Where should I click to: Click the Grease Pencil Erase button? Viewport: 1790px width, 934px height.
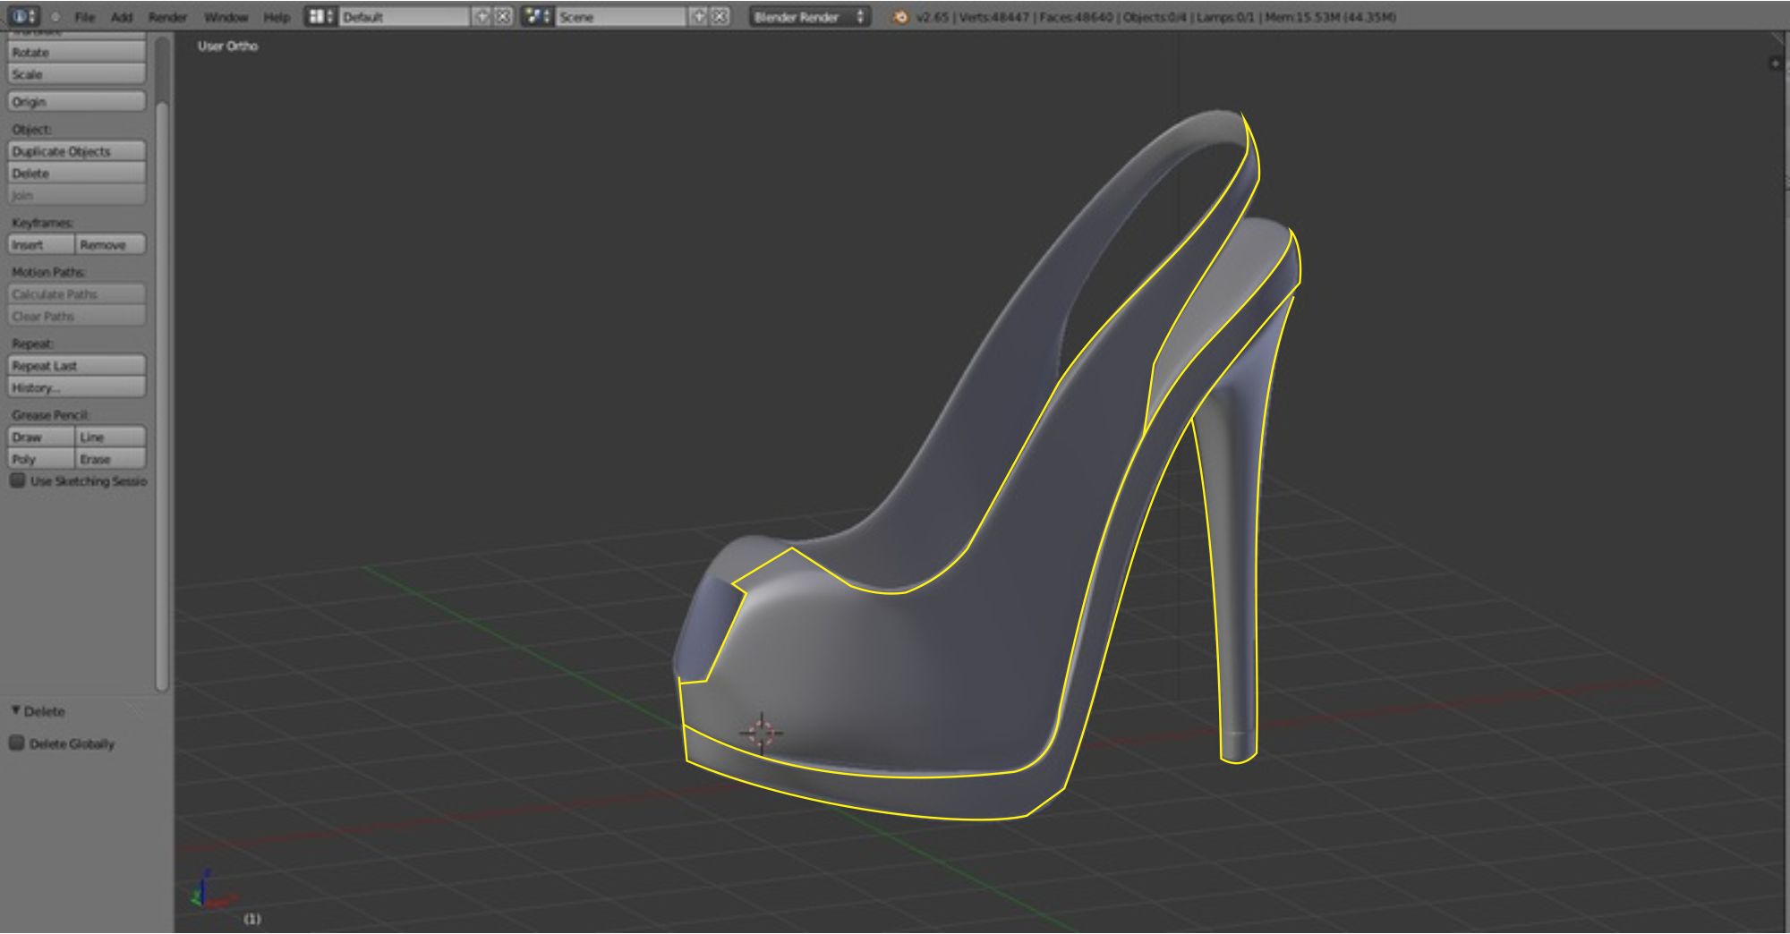(110, 459)
